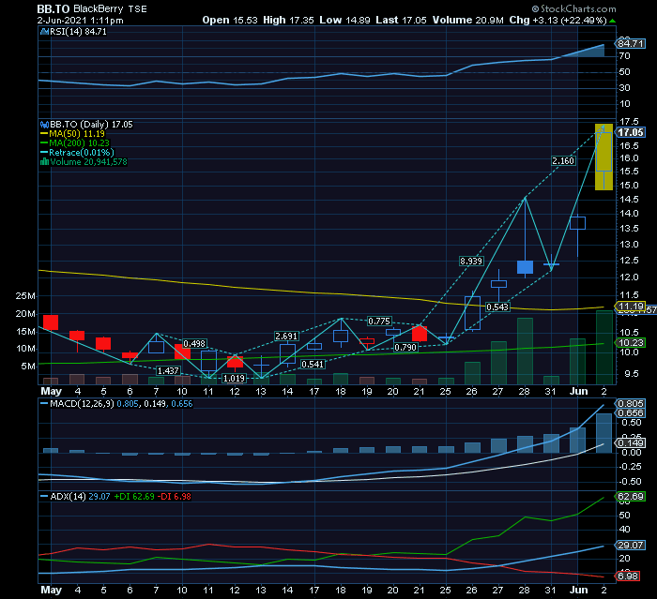657x599 pixels.
Task: Click the yellow 11.19 MA(50) tag on the price axis
Action: pyautogui.click(x=630, y=307)
